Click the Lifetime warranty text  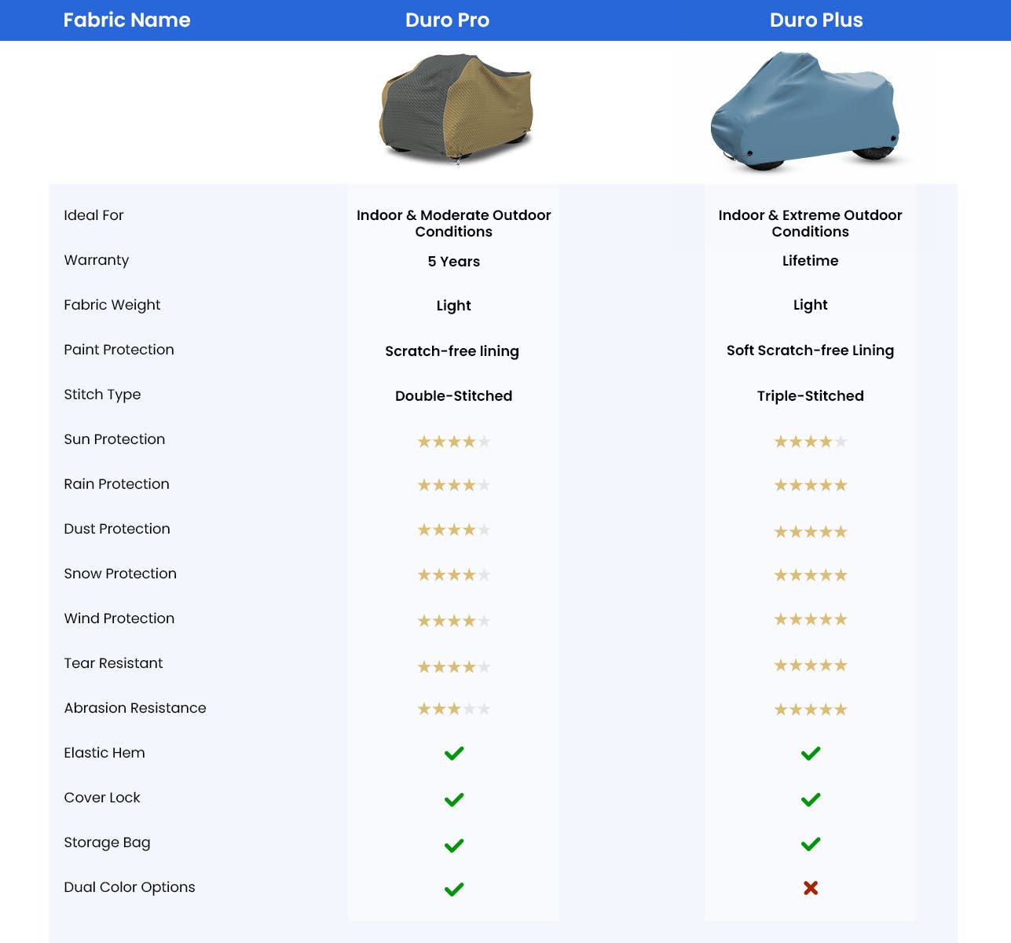(810, 261)
